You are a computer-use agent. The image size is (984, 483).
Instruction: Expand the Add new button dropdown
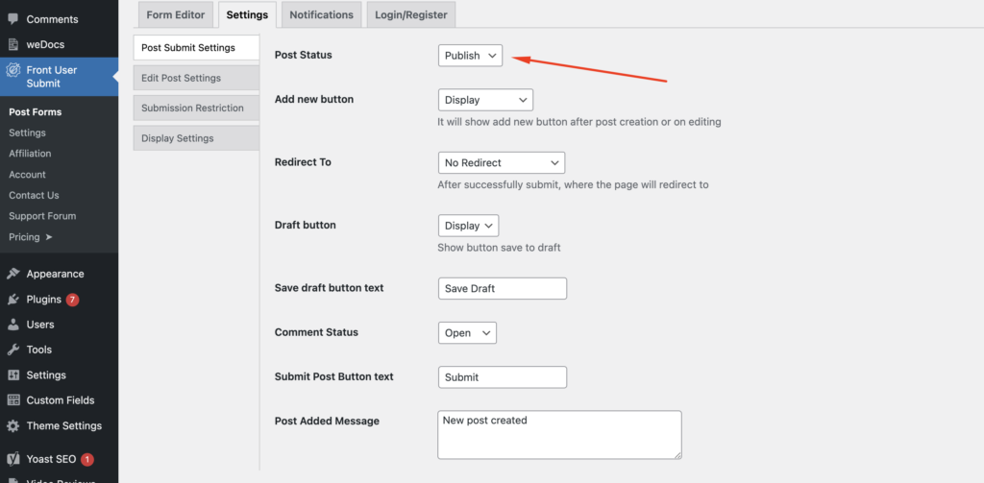tap(485, 100)
